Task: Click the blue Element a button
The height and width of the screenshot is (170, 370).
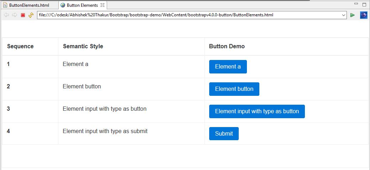Action: [228, 67]
